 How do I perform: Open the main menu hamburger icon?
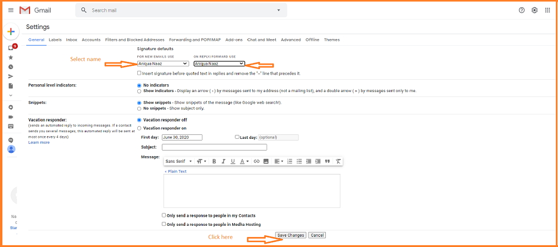click(x=11, y=10)
